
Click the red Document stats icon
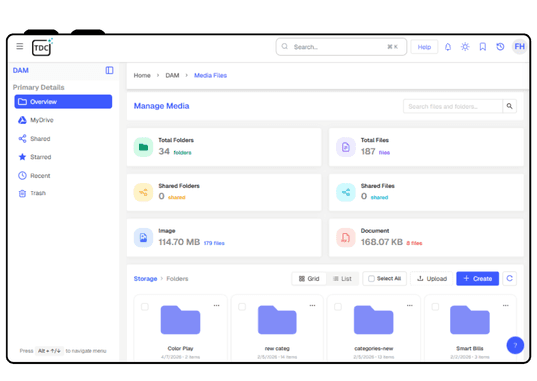[345, 238]
